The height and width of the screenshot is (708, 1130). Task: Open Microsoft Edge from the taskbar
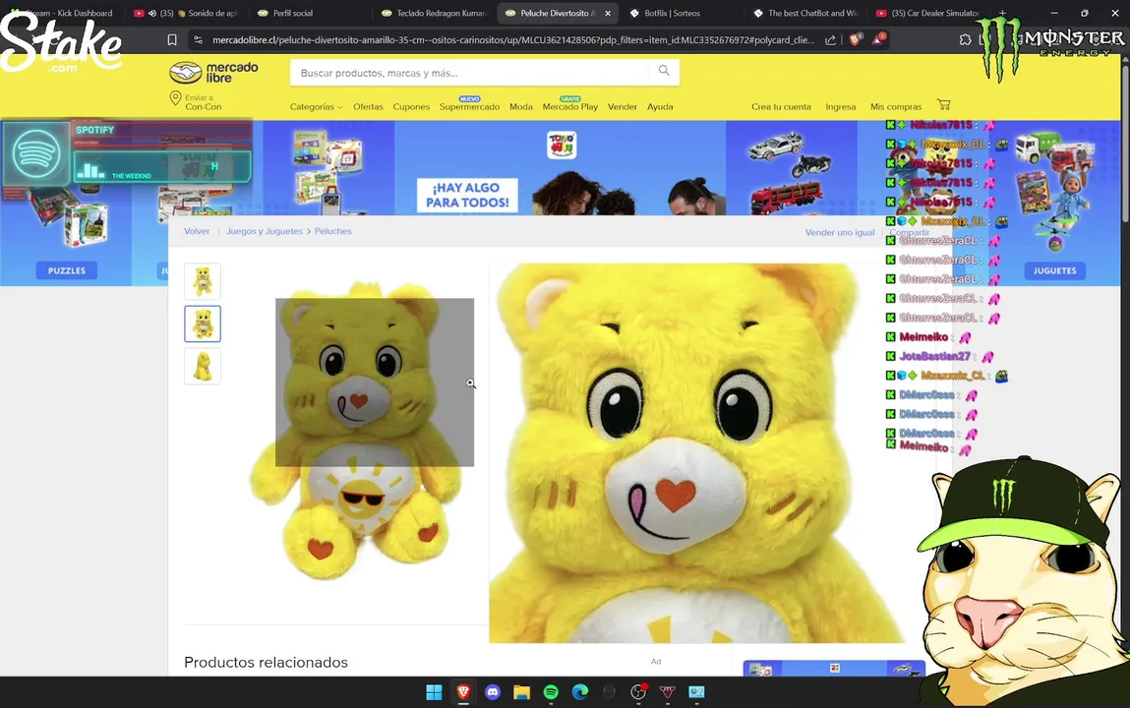[x=580, y=692]
